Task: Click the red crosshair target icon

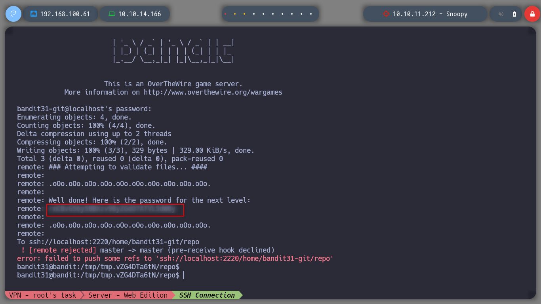Action: (386, 14)
